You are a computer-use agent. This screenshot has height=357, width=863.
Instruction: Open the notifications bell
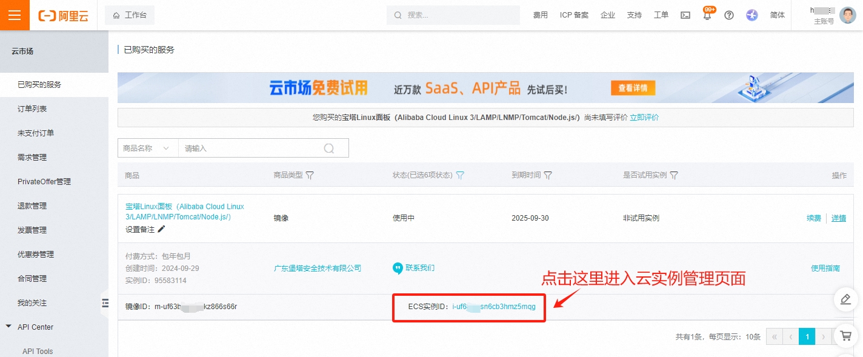(707, 16)
